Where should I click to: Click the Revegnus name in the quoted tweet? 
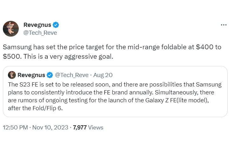[x=31, y=75]
